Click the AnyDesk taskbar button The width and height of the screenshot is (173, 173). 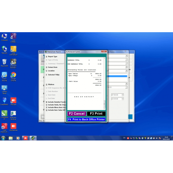pyautogui.click(x=26, y=138)
